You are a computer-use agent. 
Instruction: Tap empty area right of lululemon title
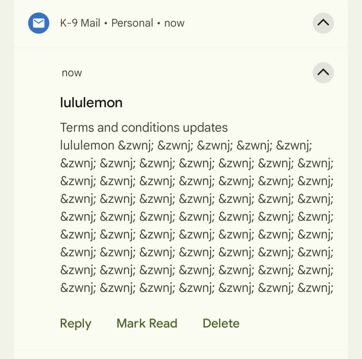point(228,102)
